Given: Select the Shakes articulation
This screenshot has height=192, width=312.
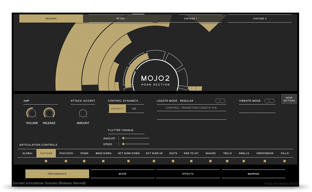Looking at the screenshot, I should (x=211, y=153).
